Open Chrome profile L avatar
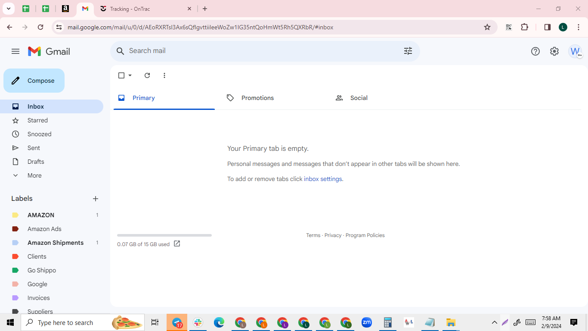Viewport: 588px width, 331px height. (x=563, y=27)
